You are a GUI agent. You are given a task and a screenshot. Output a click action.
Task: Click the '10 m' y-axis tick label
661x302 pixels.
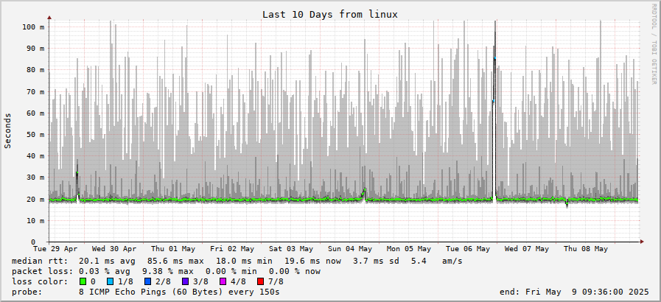coord(35,221)
